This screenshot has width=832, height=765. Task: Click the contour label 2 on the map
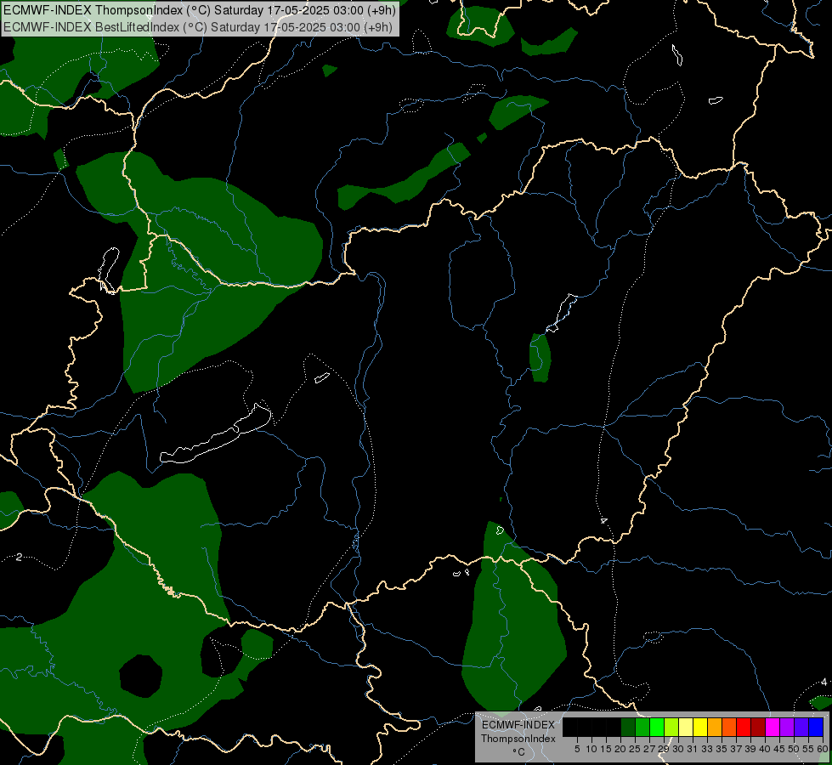(19, 557)
